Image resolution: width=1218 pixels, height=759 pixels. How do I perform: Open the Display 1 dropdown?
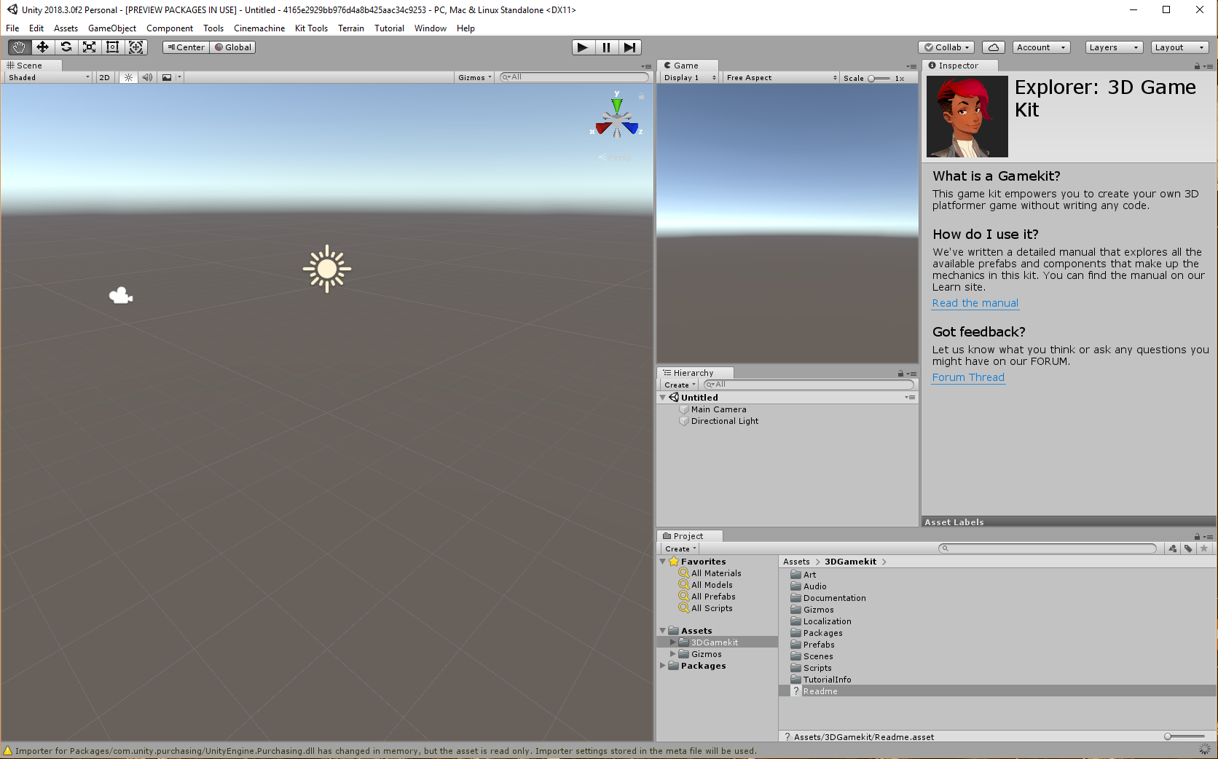pos(690,77)
